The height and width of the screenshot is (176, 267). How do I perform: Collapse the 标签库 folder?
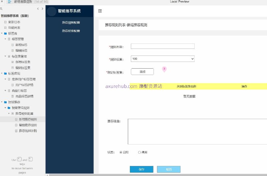tap(2, 33)
